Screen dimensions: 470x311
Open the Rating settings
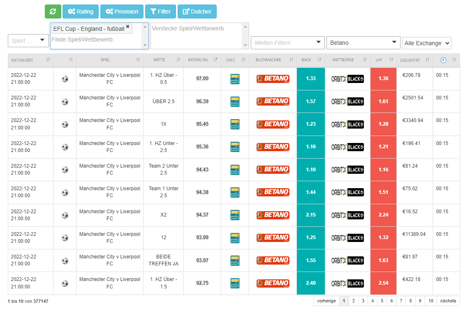(x=80, y=12)
